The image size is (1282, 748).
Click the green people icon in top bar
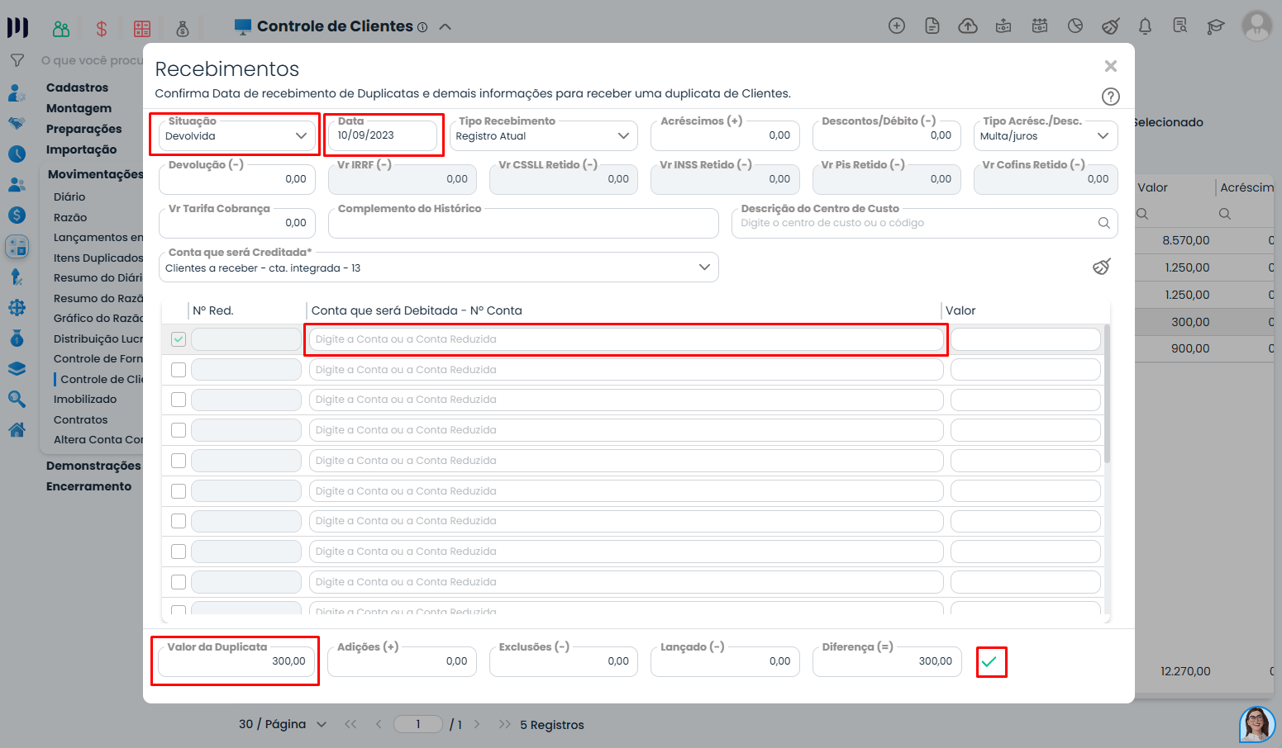[x=61, y=29]
